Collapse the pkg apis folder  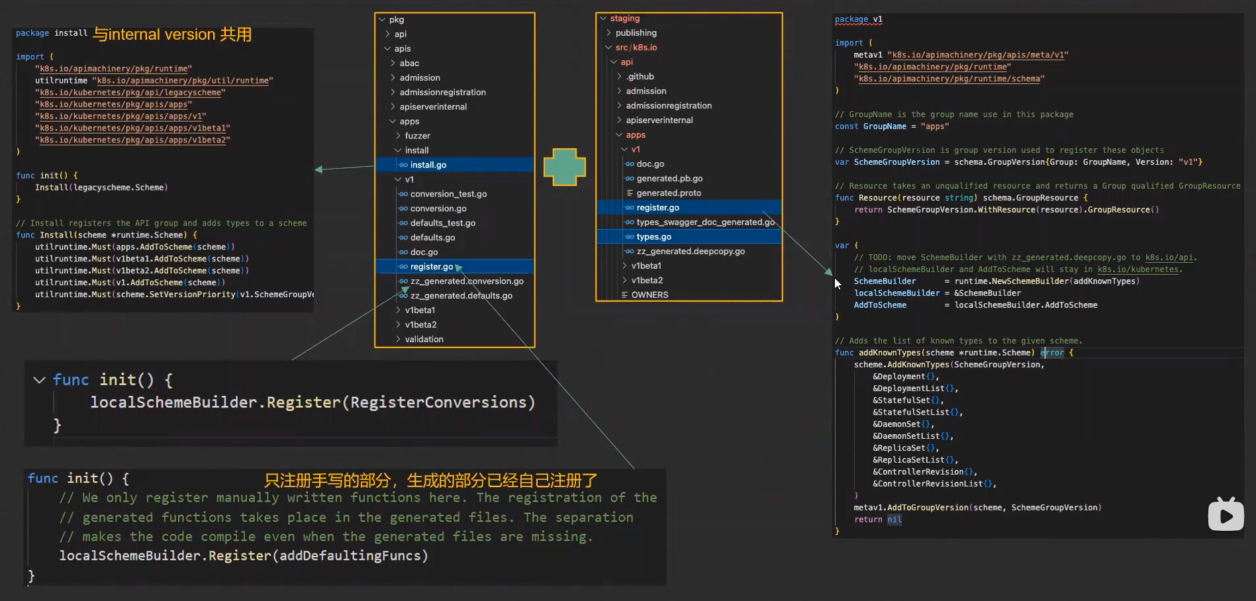click(x=387, y=49)
